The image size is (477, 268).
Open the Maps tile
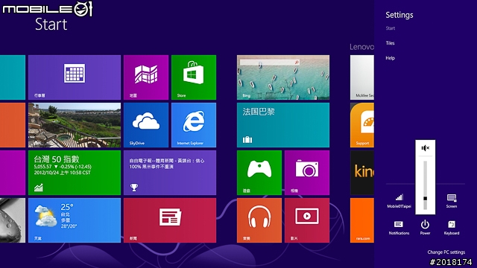146,77
